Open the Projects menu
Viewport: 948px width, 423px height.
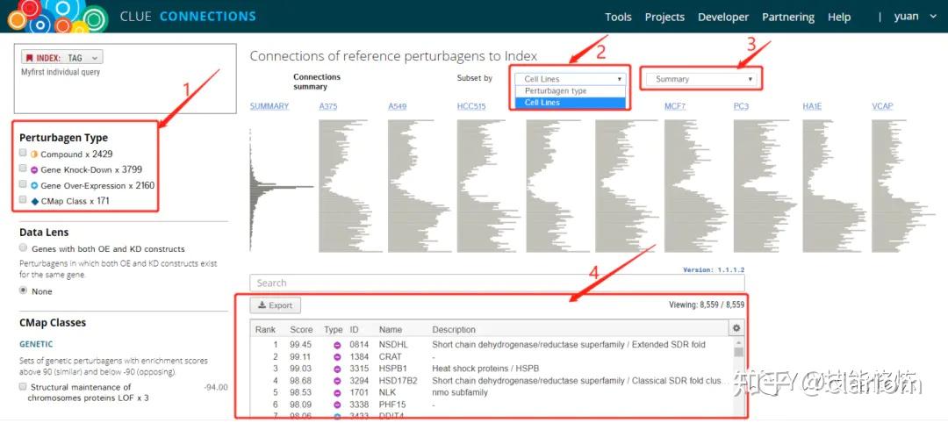tap(664, 17)
